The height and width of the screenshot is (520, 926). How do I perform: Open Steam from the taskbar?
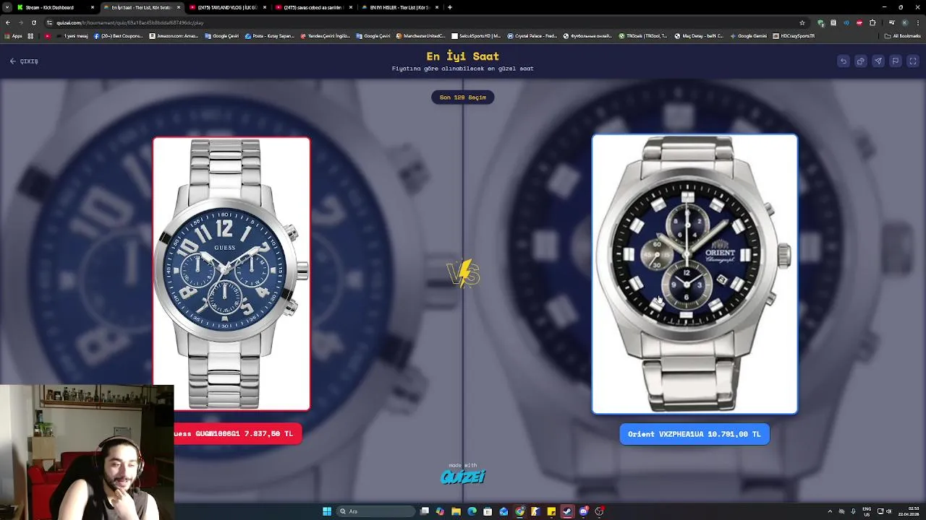pyautogui.click(x=567, y=511)
